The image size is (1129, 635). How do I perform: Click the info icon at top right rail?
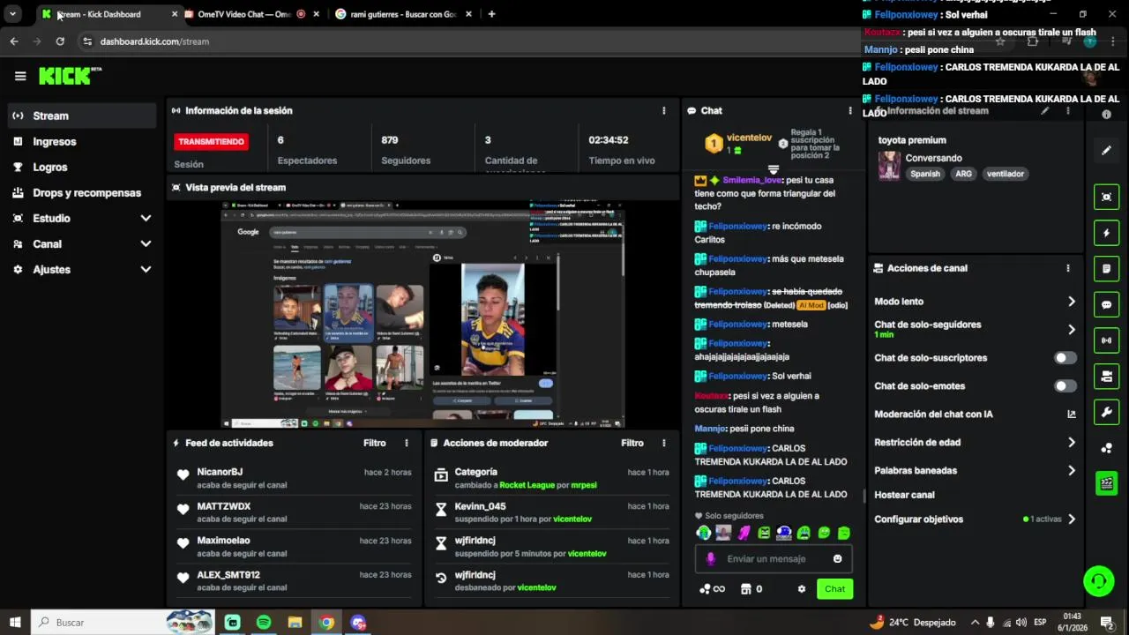point(1106,115)
